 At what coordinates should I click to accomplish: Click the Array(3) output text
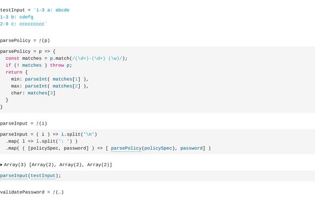[x=58, y=165]
